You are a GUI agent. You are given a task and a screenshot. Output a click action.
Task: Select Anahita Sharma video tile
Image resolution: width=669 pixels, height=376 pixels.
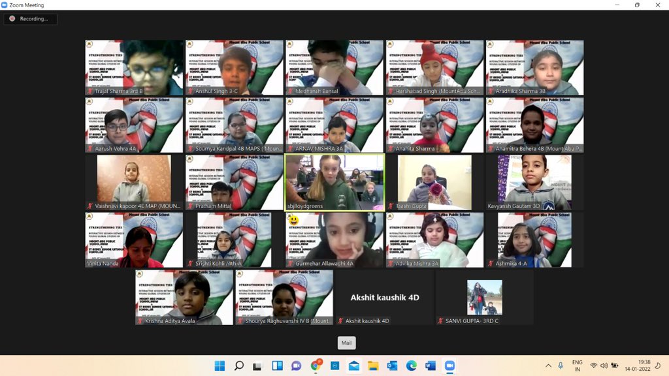[434, 125]
